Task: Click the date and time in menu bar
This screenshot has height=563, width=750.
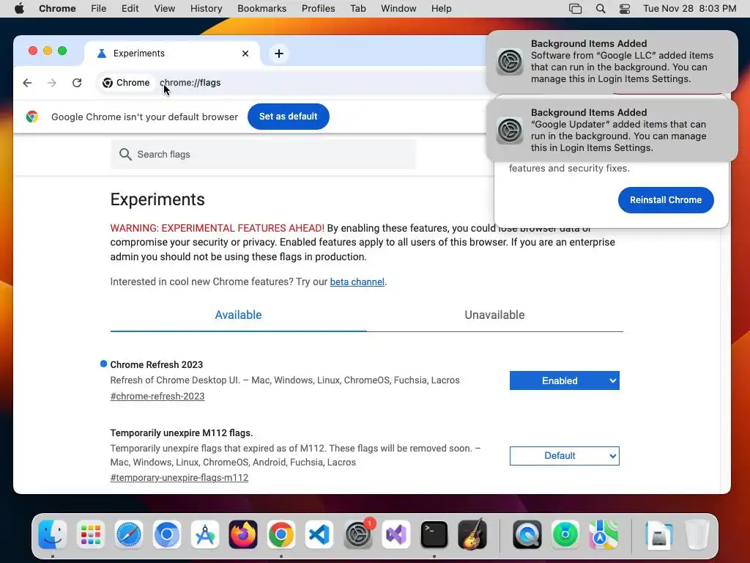Action: tap(689, 9)
